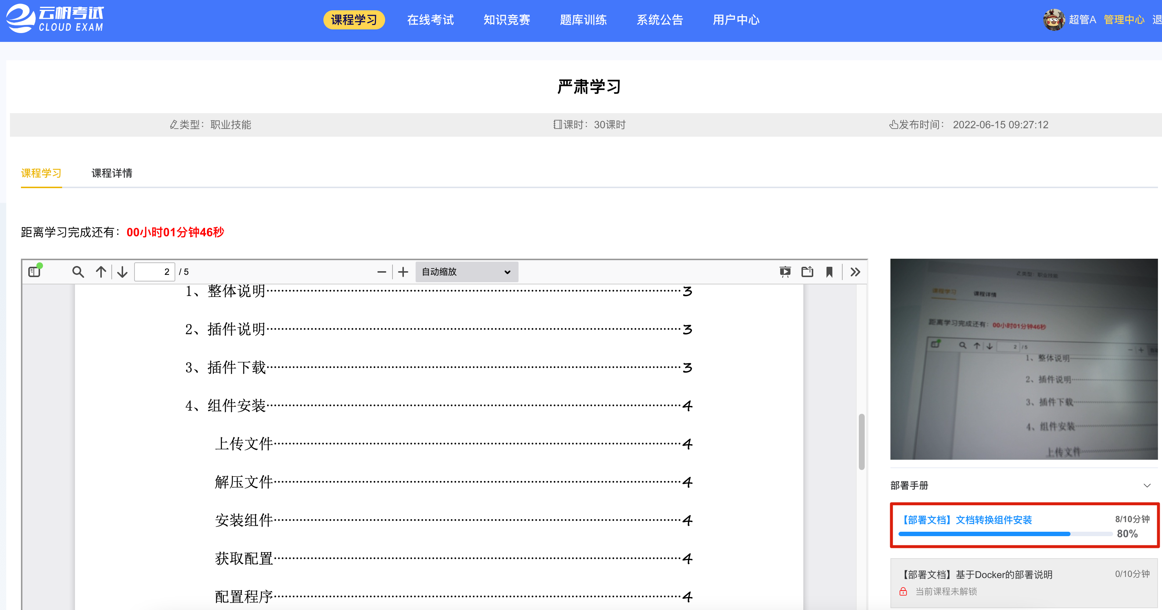Screen dimensions: 1162x610
Task: Open the PDF find search tool
Action: click(78, 272)
